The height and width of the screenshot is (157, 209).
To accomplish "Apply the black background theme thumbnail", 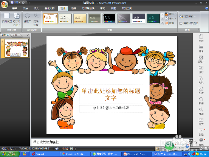I will pyautogui.click(x=109, y=19).
